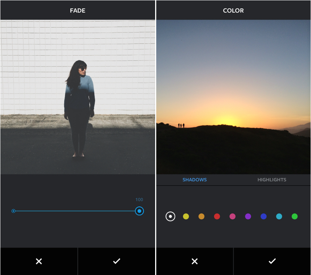Screen dimensions: 311x275
Task: Choose the orange shadow color
Action: pos(202,216)
